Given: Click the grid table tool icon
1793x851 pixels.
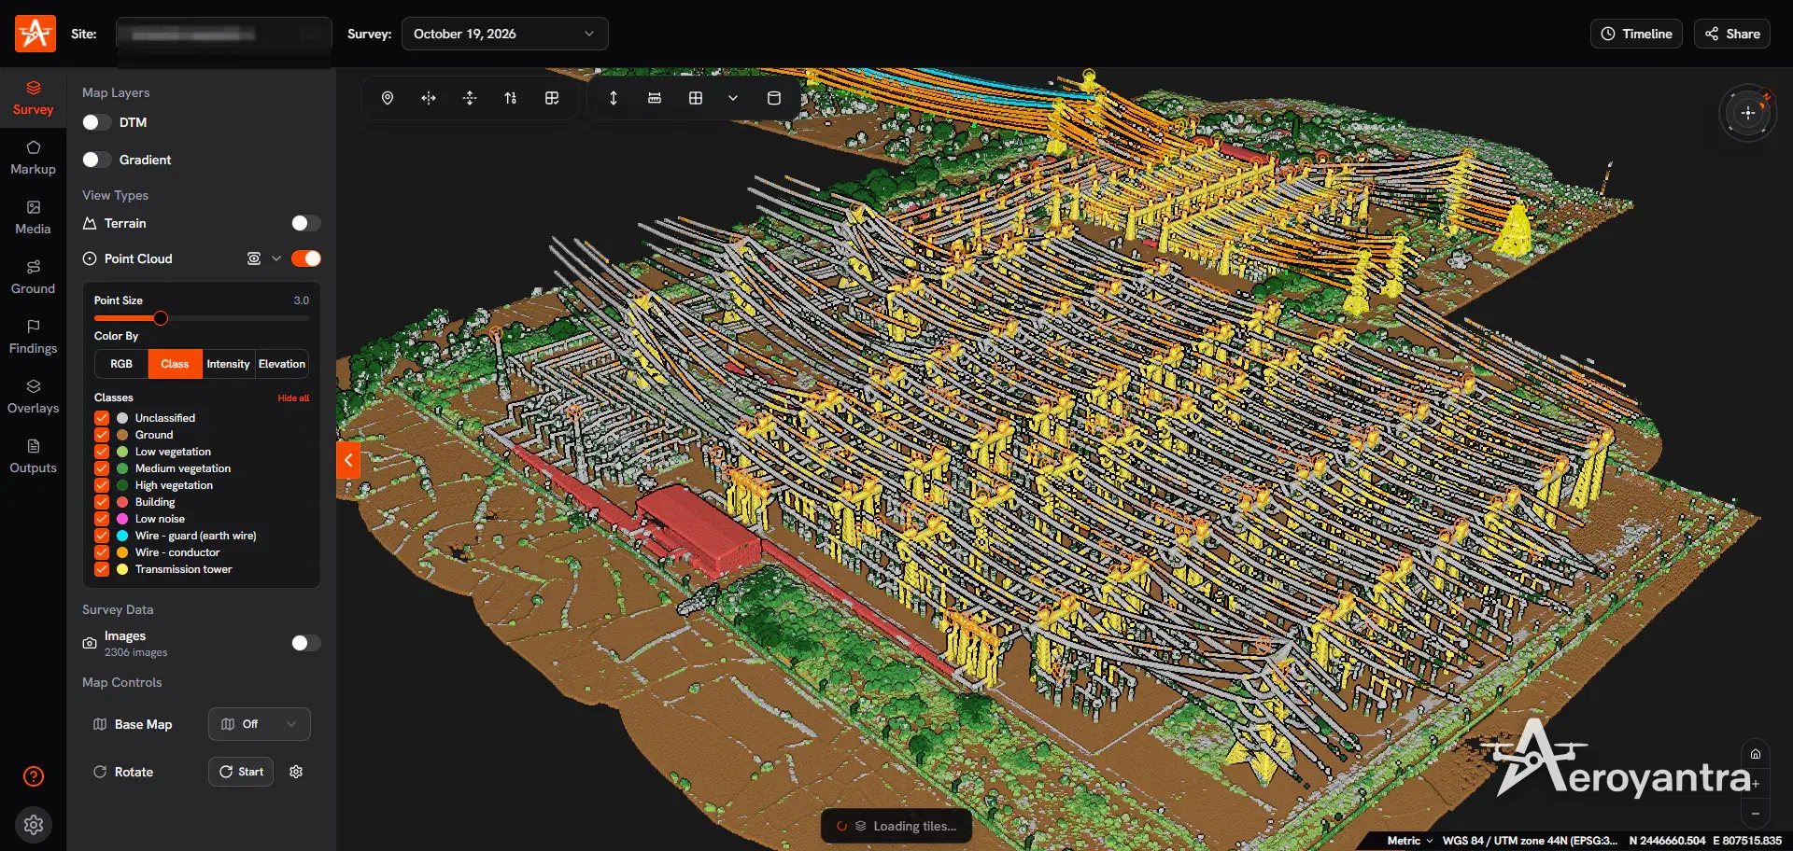Looking at the screenshot, I should (696, 98).
